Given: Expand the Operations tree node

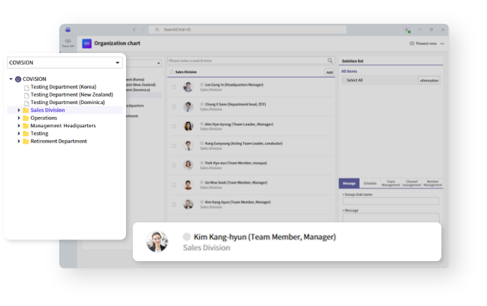Looking at the screenshot, I should coord(19,118).
